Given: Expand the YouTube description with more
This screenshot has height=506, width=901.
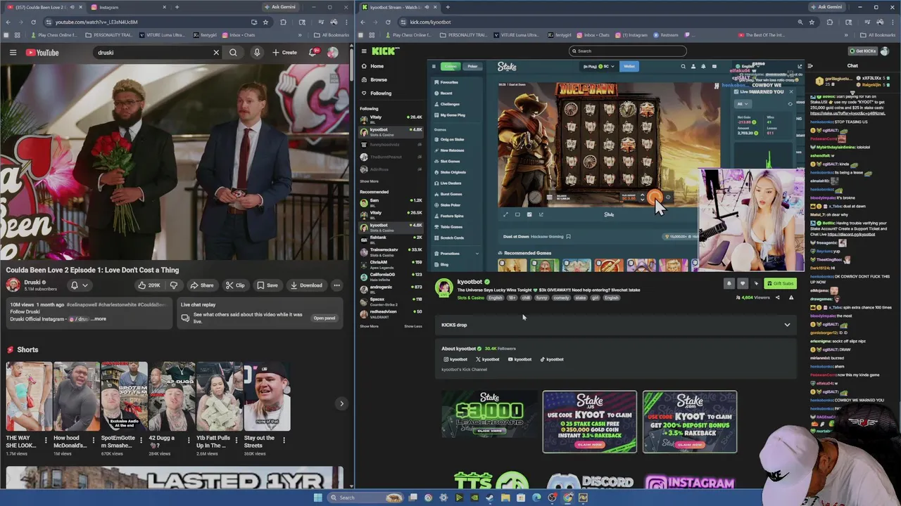Looking at the screenshot, I should (99, 319).
